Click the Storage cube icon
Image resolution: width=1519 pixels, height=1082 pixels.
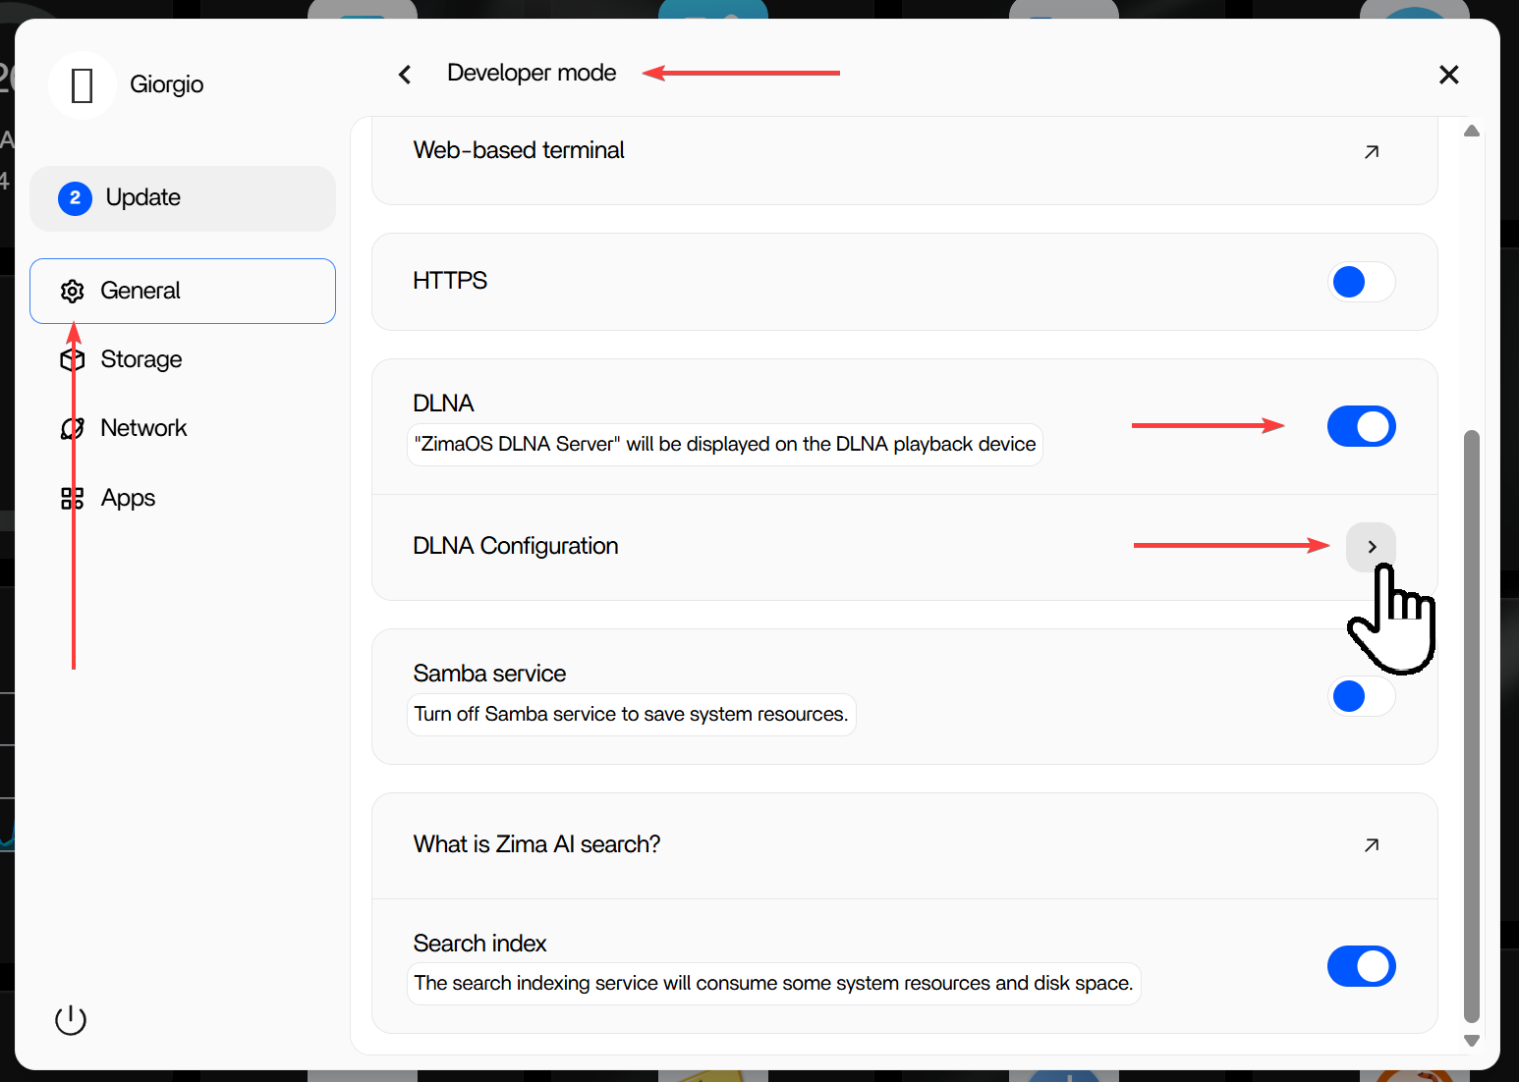[x=73, y=359]
